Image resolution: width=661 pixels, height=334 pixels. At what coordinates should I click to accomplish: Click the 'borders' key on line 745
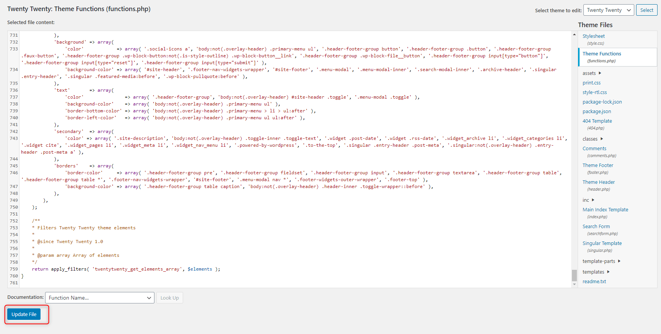(66, 166)
